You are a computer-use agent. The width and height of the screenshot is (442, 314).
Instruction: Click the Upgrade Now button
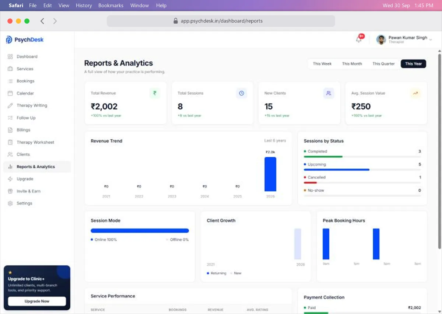tap(37, 301)
